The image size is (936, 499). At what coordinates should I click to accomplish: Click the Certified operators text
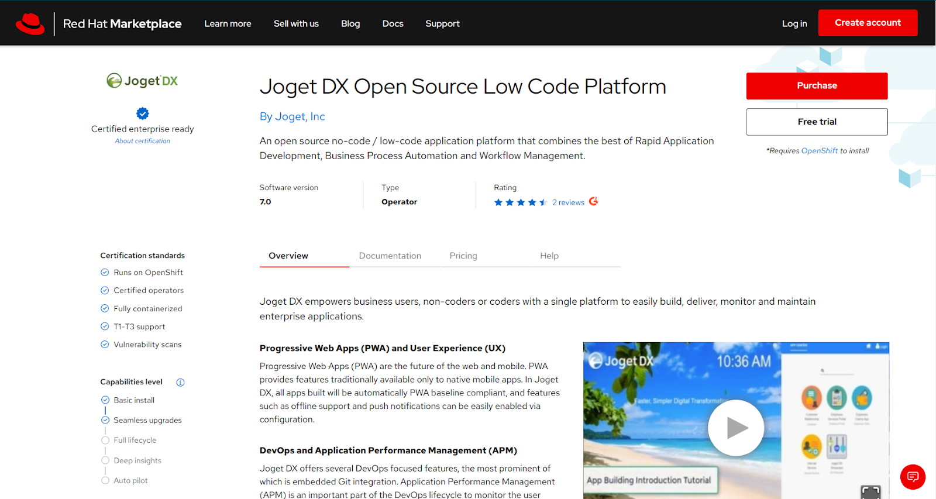tap(149, 291)
